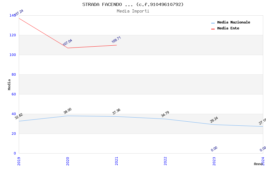Select the 37.36 data point label
266x172 pixels.
pyautogui.click(x=116, y=112)
